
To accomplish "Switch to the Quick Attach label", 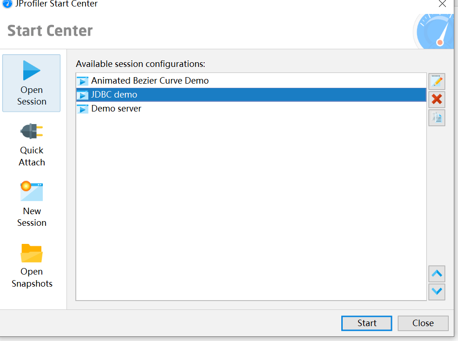I will click(x=32, y=157).
